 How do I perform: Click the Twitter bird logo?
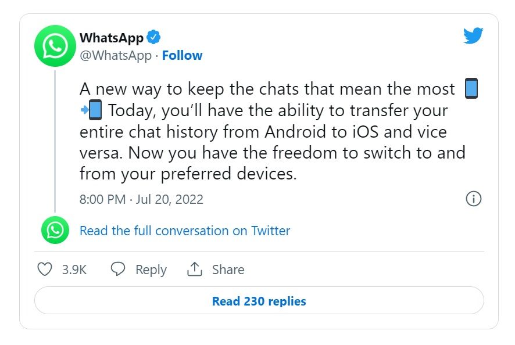(x=473, y=37)
